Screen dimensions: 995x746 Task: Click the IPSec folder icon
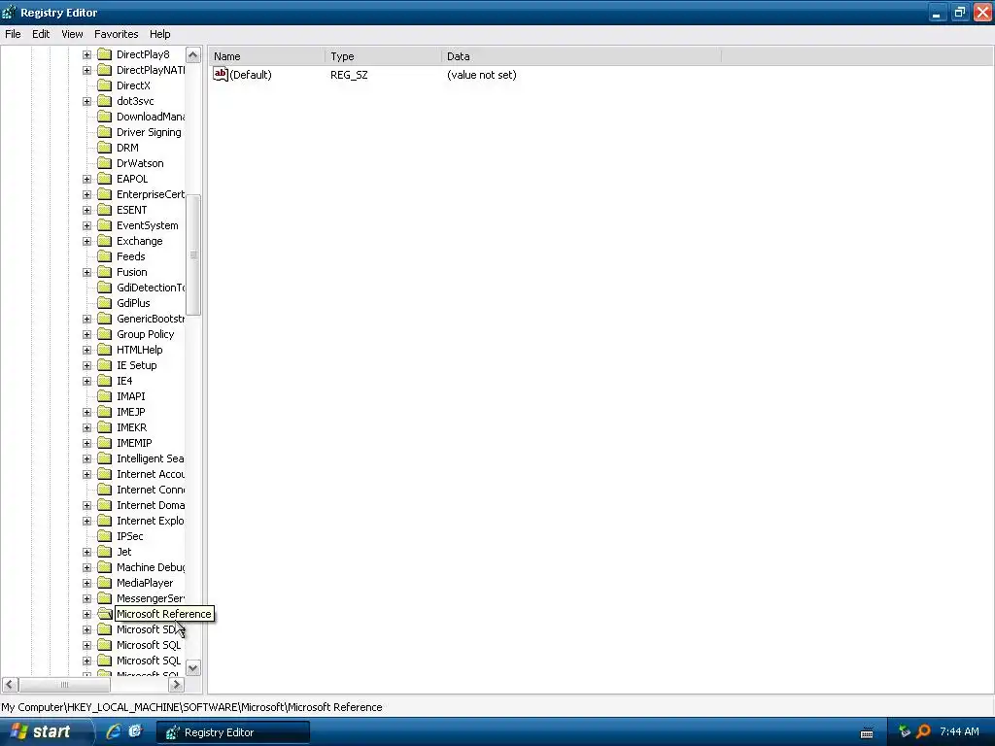coord(105,536)
